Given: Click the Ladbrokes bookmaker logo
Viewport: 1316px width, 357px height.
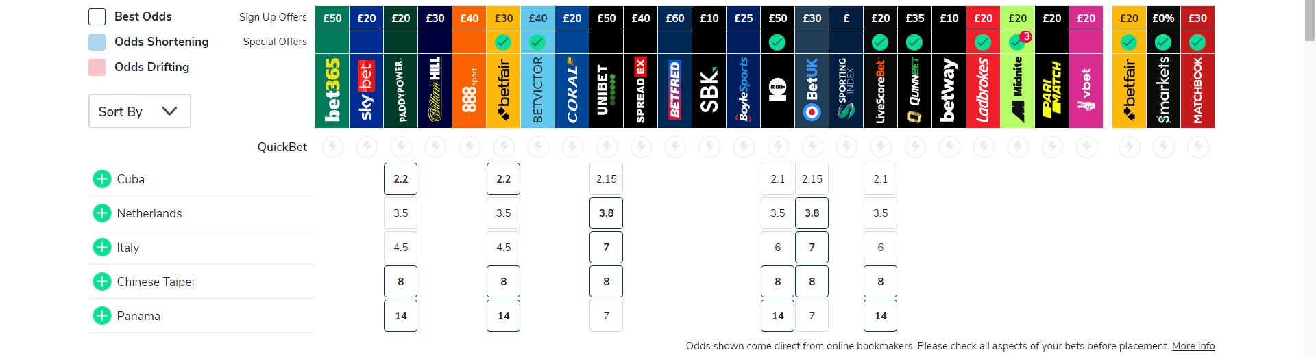Looking at the screenshot, I should (x=984, y=90).
